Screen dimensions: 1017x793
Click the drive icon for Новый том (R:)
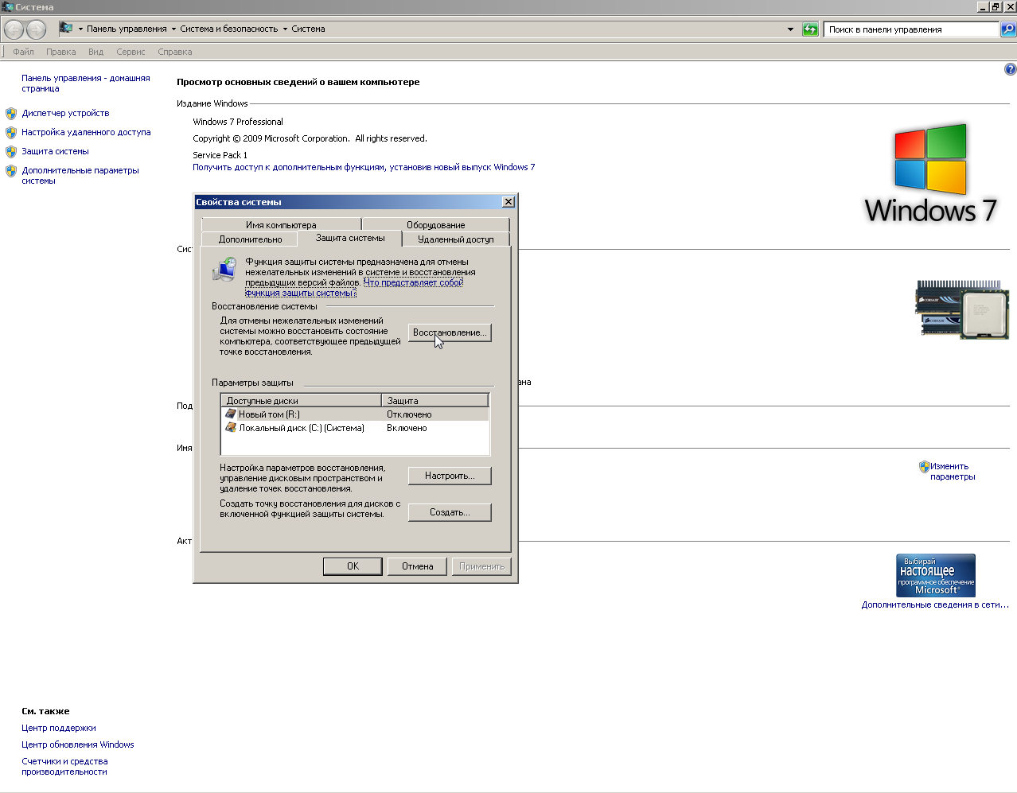231,414
